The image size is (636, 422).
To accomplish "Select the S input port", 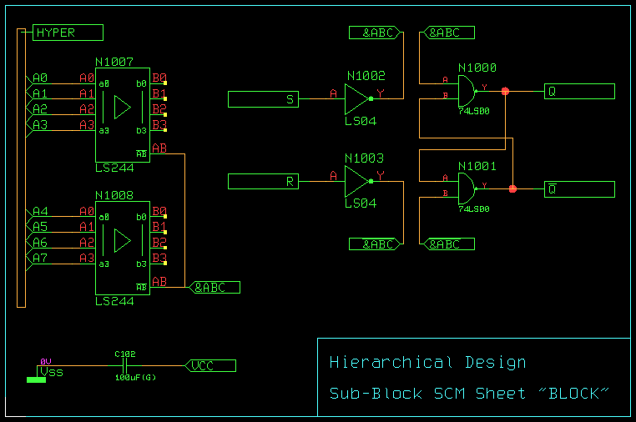I will click(263, 99).
